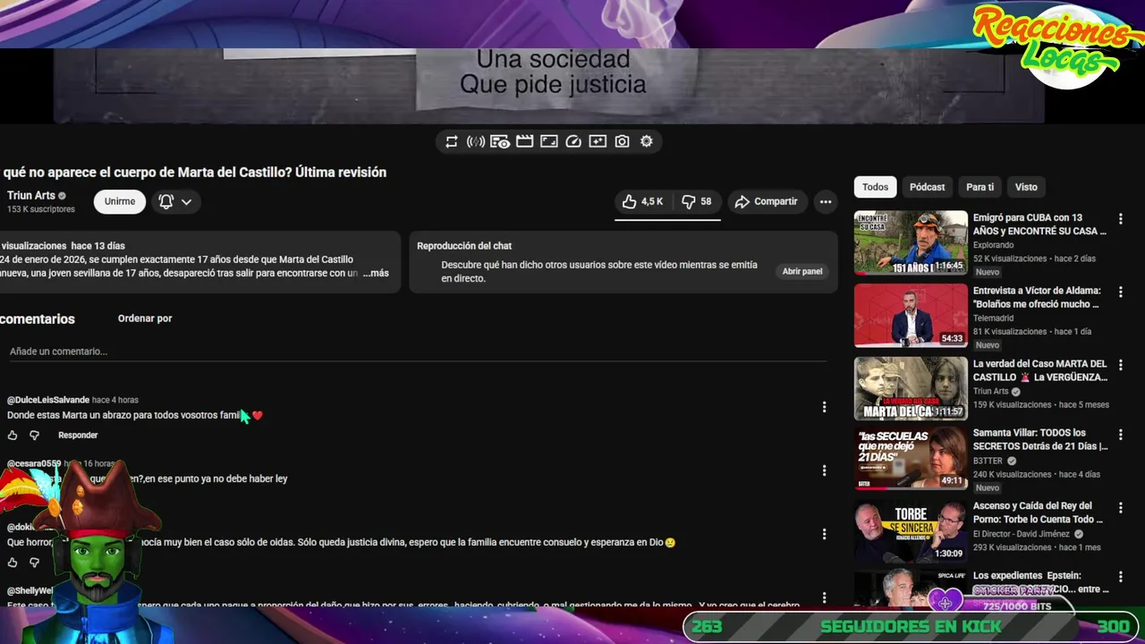Open 'Emigró para CUBA' video thumbnail

911,242
